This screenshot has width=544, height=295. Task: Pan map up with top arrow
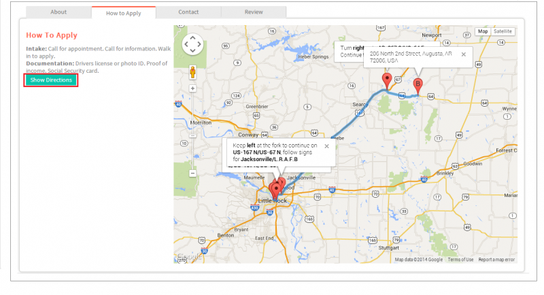(x=192, y=37)
